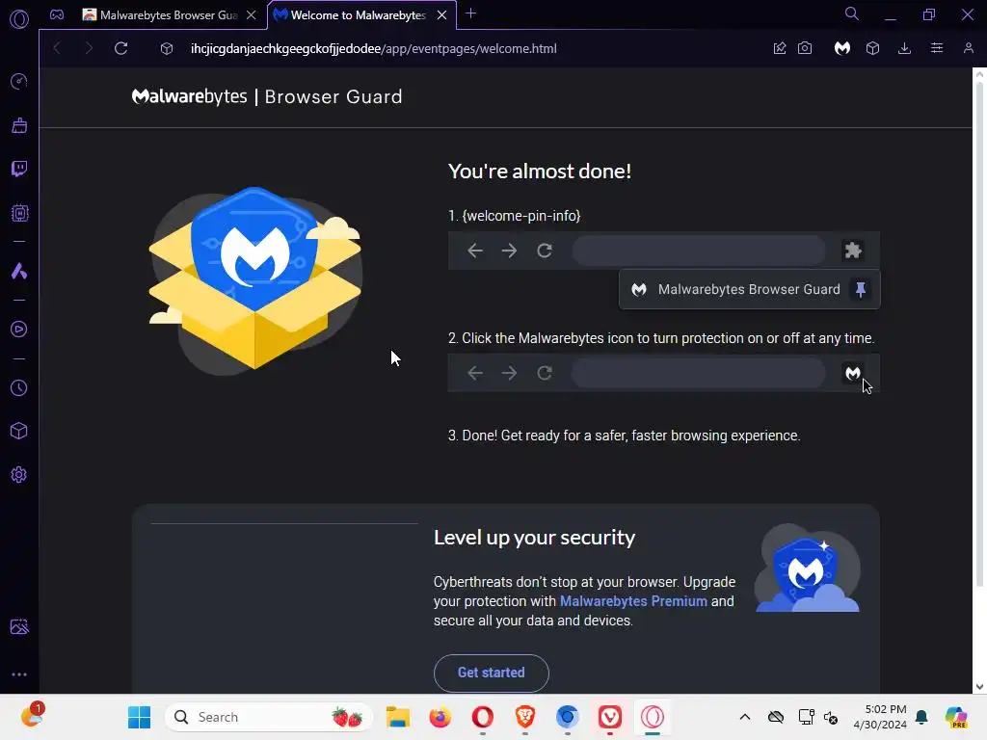Open History clock in sidebar

point(19,387)
